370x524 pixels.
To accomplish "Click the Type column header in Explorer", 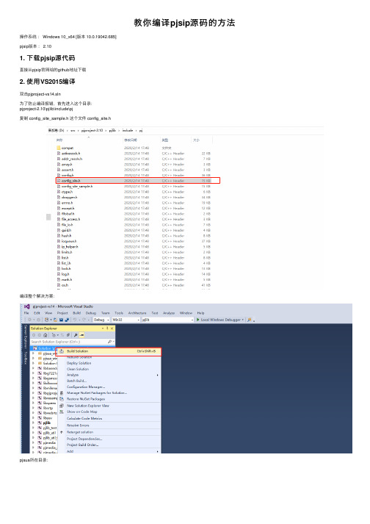I will 165,140.
